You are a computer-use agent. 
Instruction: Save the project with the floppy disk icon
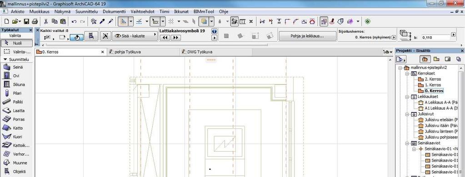pos(26,21)
